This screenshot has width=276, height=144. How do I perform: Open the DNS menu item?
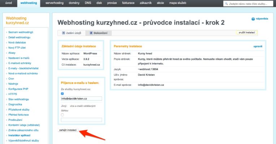click(88, 3)
